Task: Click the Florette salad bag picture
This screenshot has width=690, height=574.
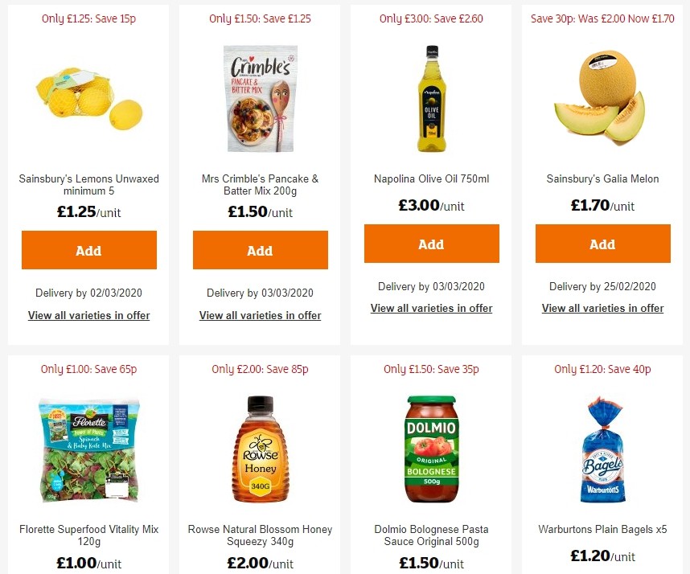Action: pos(88,449)
